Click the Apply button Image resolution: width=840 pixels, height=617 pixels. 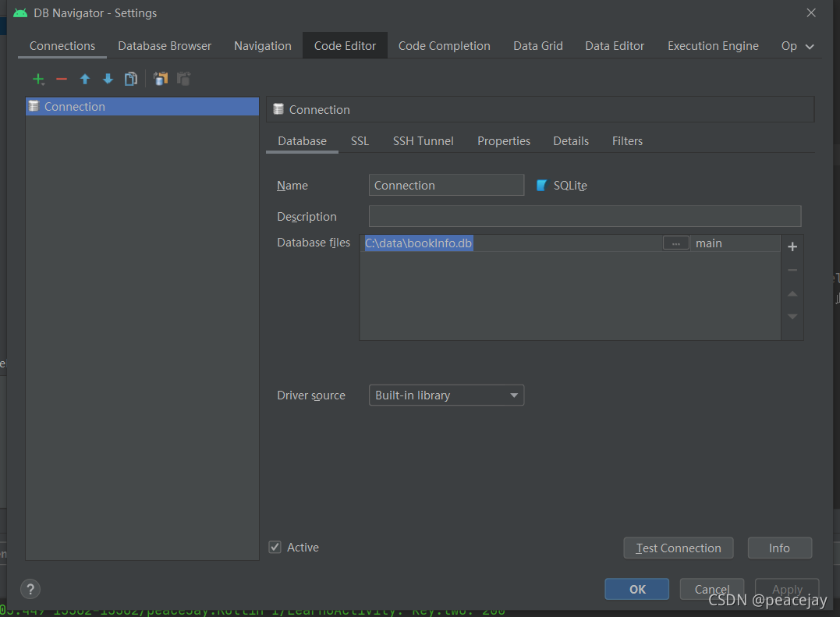coord(787,589)
